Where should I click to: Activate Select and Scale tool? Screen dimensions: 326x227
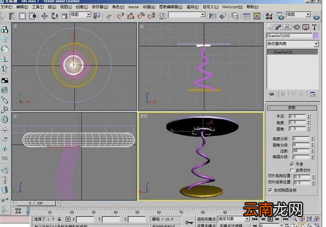(x=65, y=16)
